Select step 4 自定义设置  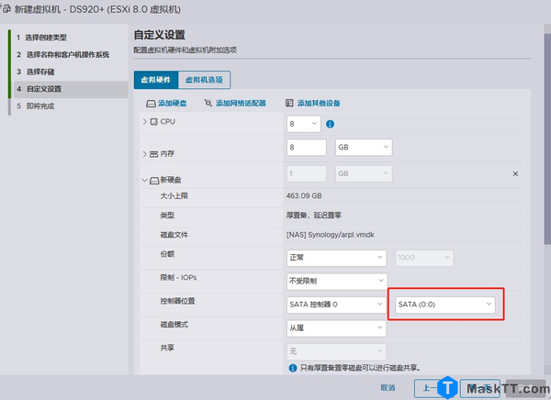(71, 89)
